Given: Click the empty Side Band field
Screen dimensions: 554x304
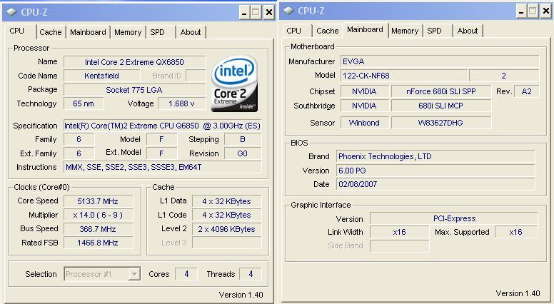Looking at the screenshot, I should [400, 246].
